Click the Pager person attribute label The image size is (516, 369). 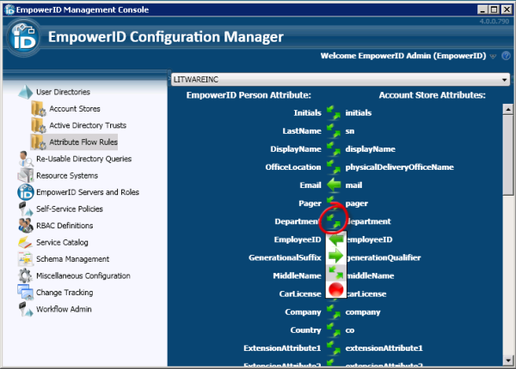(310, 203)
